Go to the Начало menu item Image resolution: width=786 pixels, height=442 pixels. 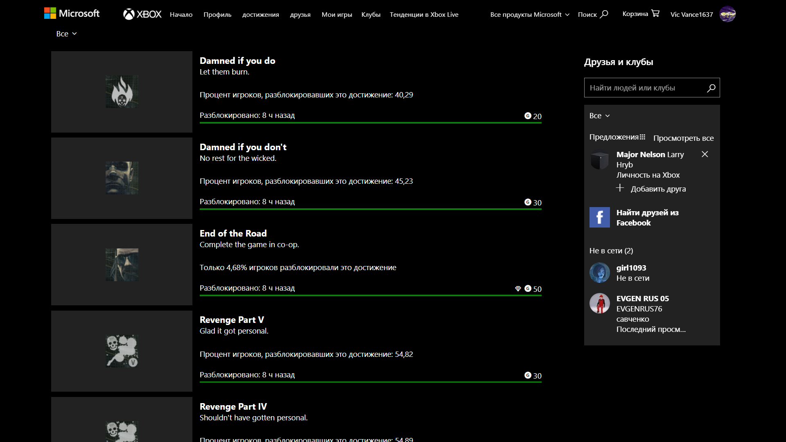[x=181, y=14]
